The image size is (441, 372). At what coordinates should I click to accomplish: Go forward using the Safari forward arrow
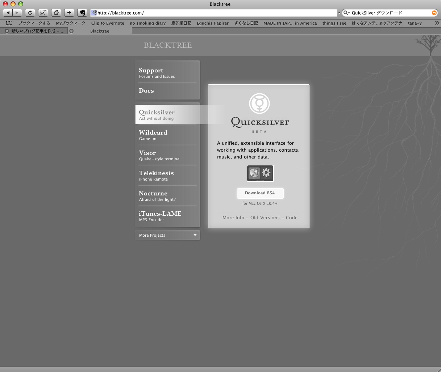17,13
